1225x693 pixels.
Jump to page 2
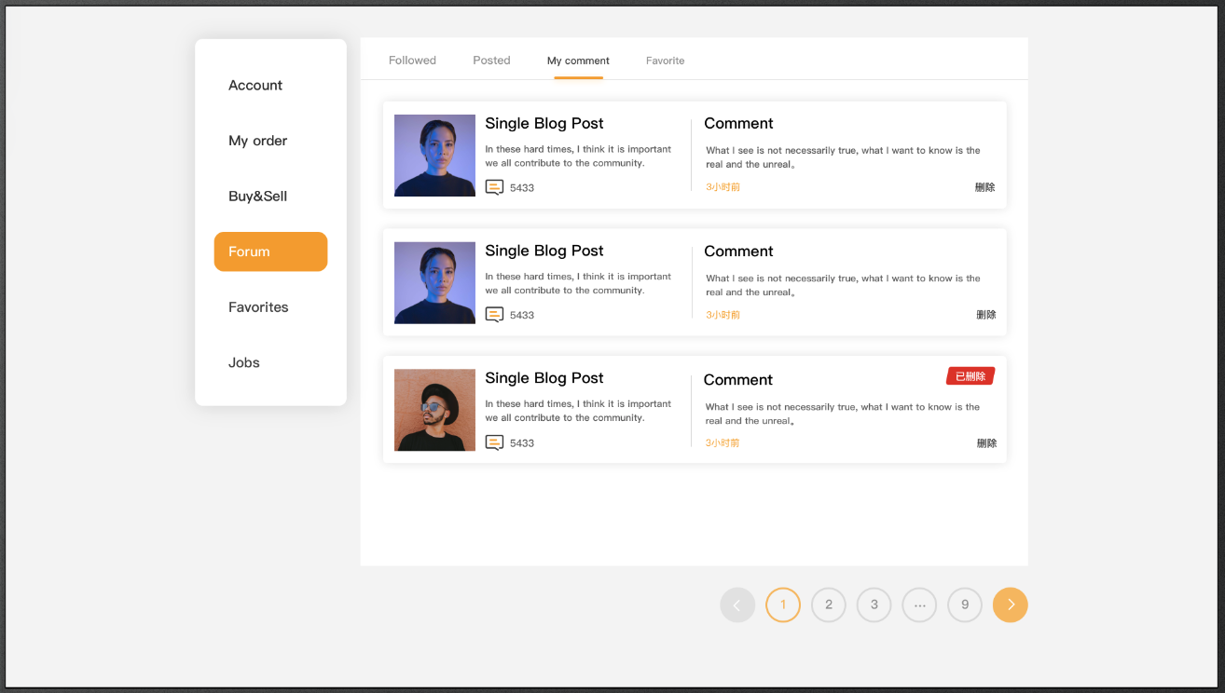(x=829, y=605)
